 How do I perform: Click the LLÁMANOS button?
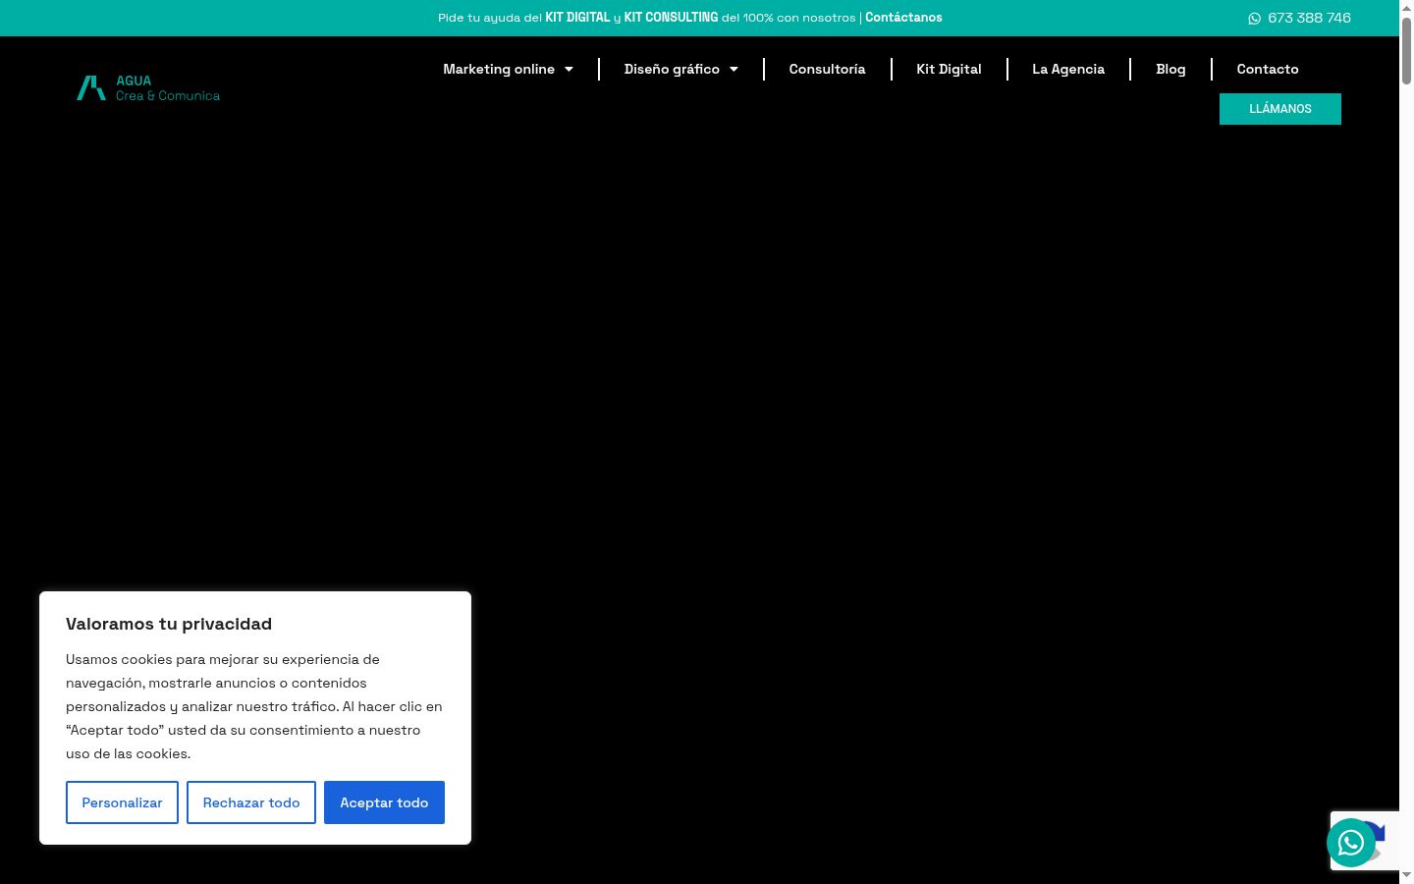[x=1280, y=109]
